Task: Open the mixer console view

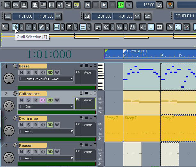Action: pos(60,5)
